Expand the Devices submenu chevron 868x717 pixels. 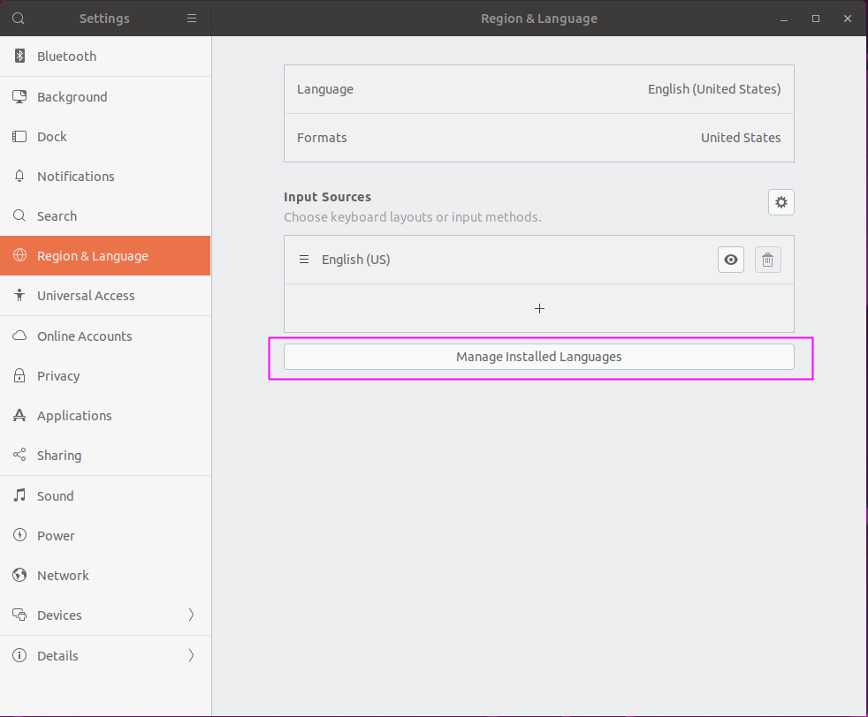pos(191,615)
